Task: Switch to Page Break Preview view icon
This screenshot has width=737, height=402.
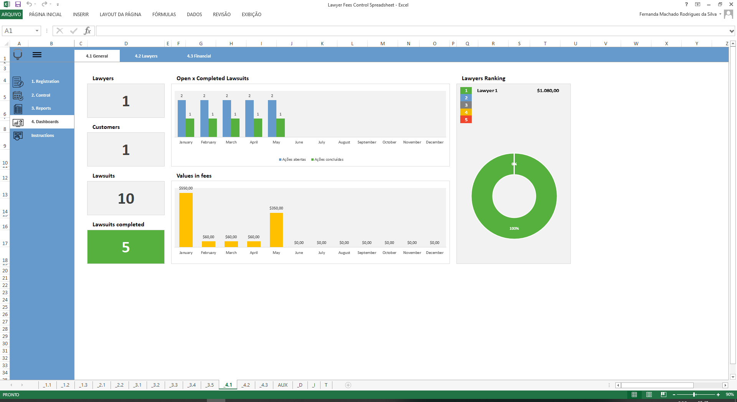Action: (x=663, y=395)
